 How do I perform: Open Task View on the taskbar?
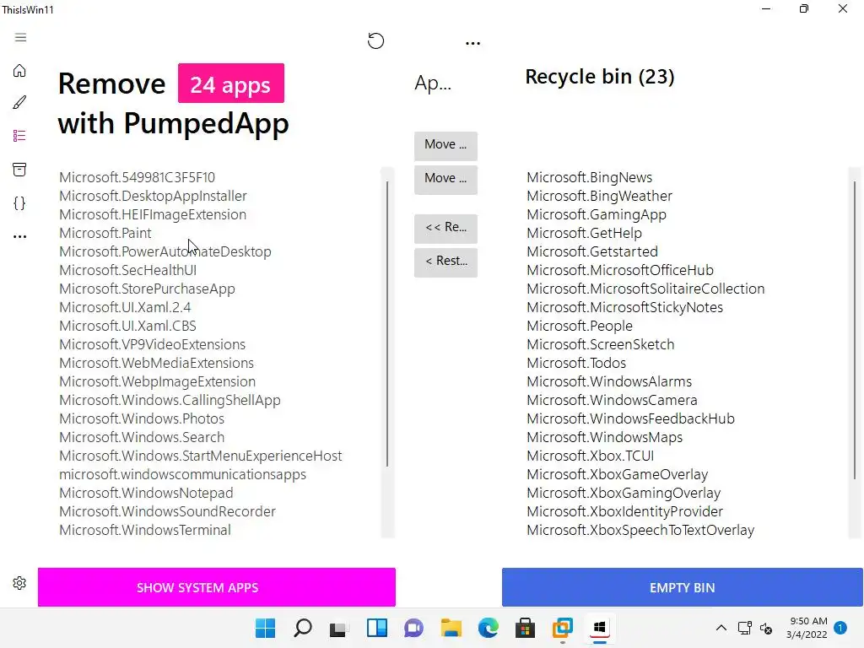337,629
